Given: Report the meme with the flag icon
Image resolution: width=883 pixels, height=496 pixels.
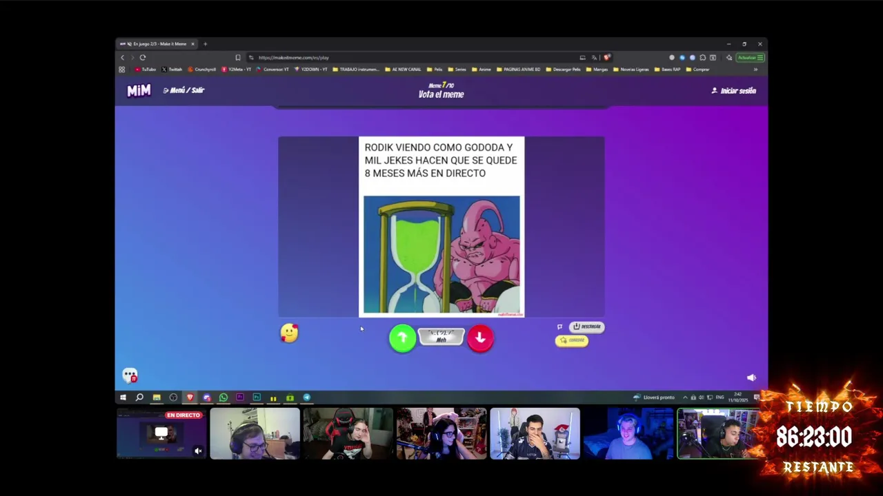Looking at the screenshot, I should [x=559, y=327].
